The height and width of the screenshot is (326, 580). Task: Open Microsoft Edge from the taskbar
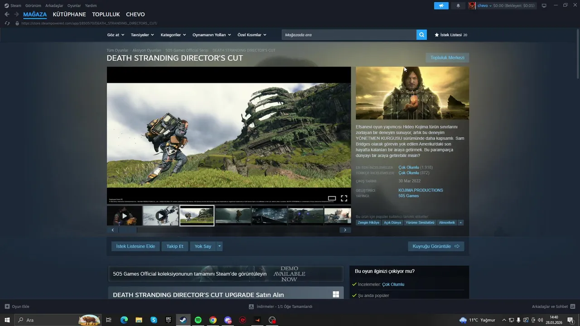[124, 320]
